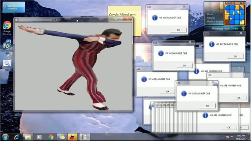Open the network tray icon
251x141 pixels.
(x=232, y=137)
